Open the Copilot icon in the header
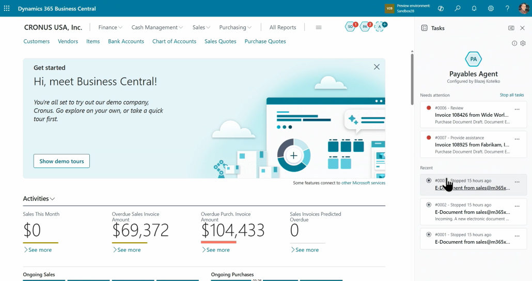 coord(441,8)
